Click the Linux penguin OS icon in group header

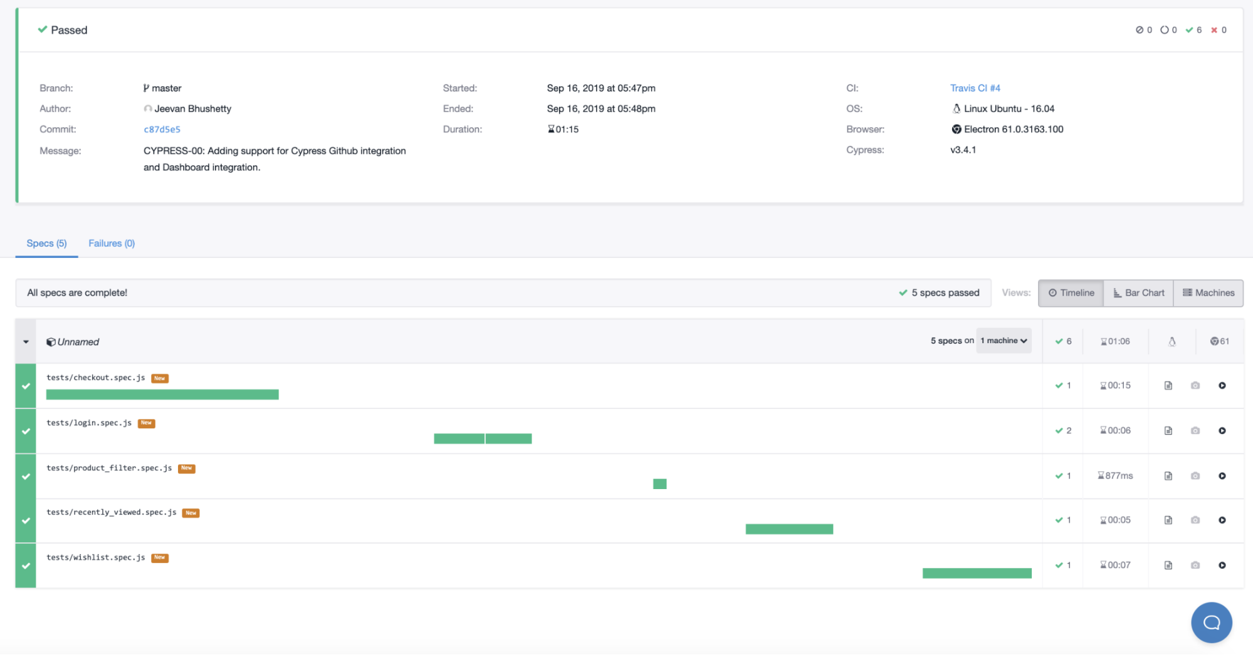pos(1172,341)
